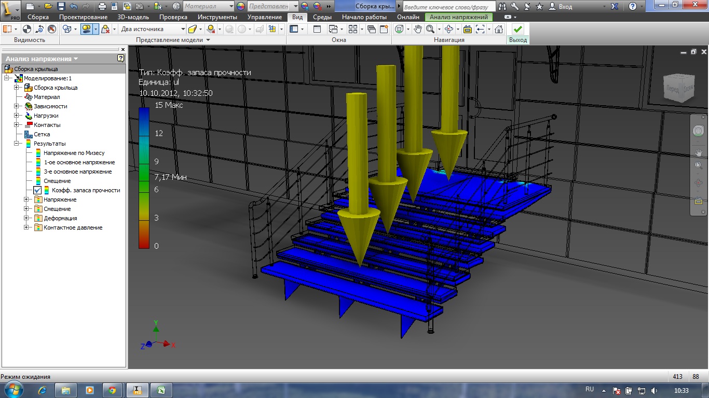This screenshot has height=398, width=709.
Task: Click the New file icon
Action: (30, 6)
